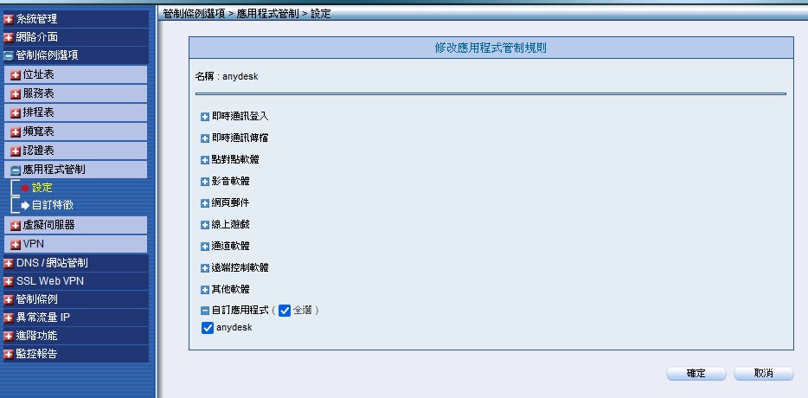Click the plus icon beside 系統管理
The height and width of the screenshot is (398, 808).
tap(9, 19)
